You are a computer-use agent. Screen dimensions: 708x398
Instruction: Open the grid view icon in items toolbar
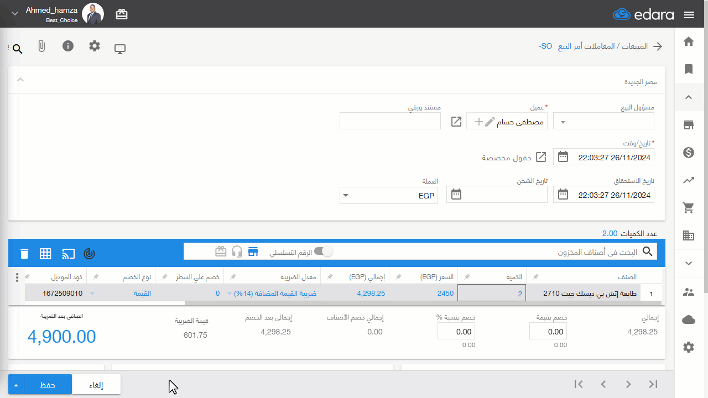pyautogui.click(x=45, y=254)
